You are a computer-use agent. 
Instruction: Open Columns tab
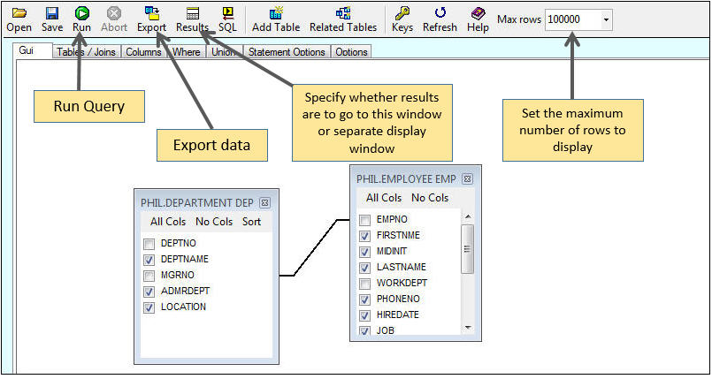click(x=143, y=51)
